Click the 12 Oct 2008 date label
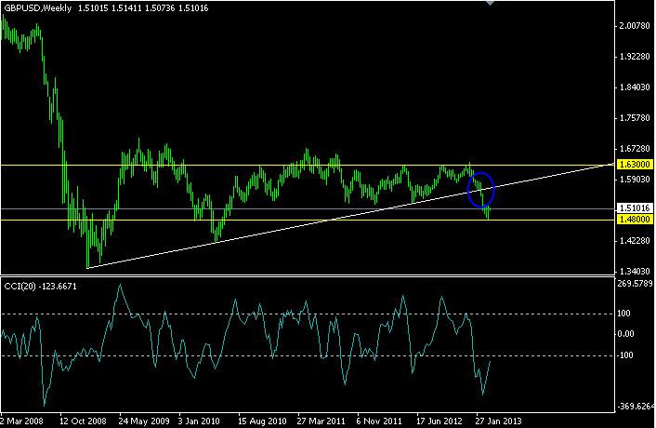 pos(83,421)
